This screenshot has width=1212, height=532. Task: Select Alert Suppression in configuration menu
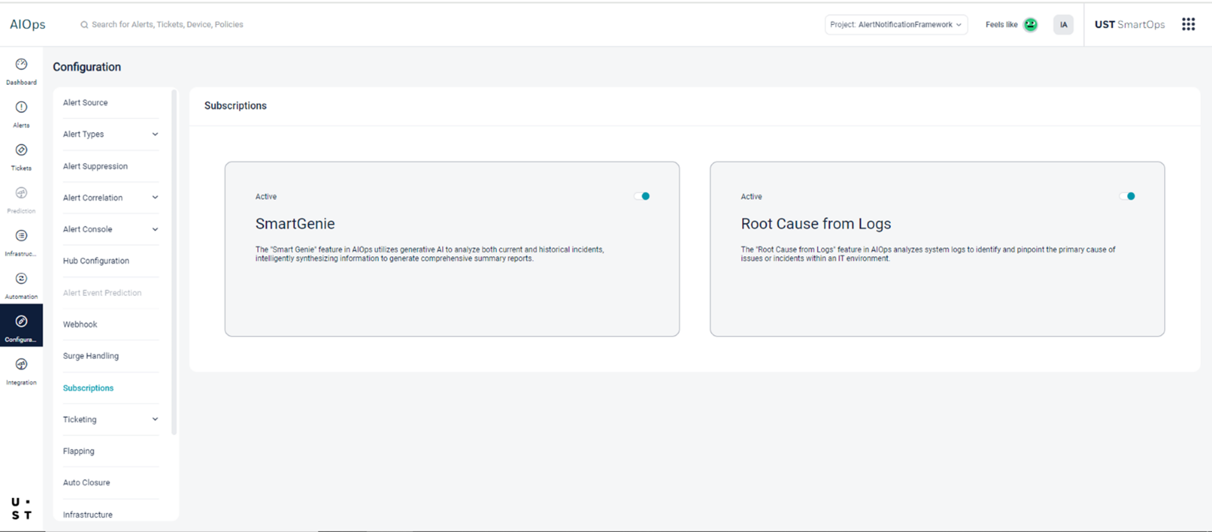(95, 167)
